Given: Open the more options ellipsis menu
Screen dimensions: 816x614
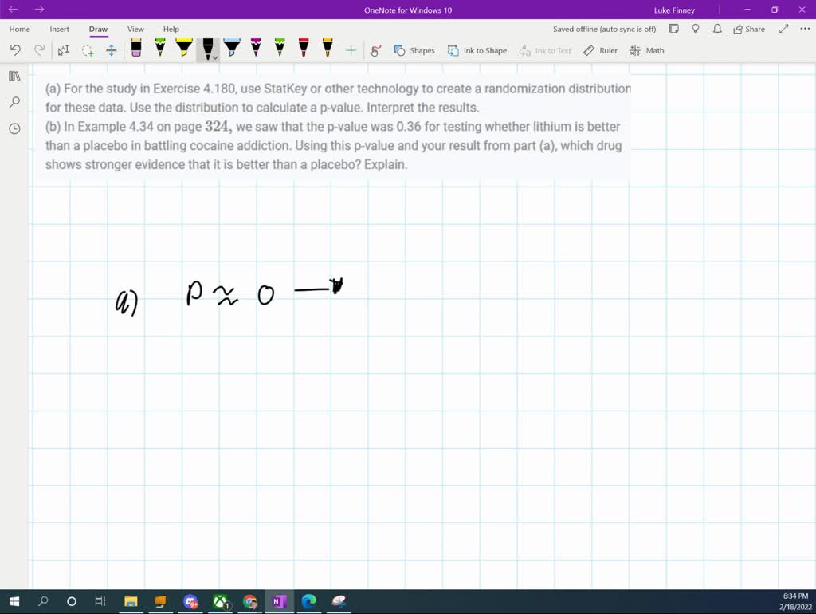Looking at the screenshot, I should 805,30.
